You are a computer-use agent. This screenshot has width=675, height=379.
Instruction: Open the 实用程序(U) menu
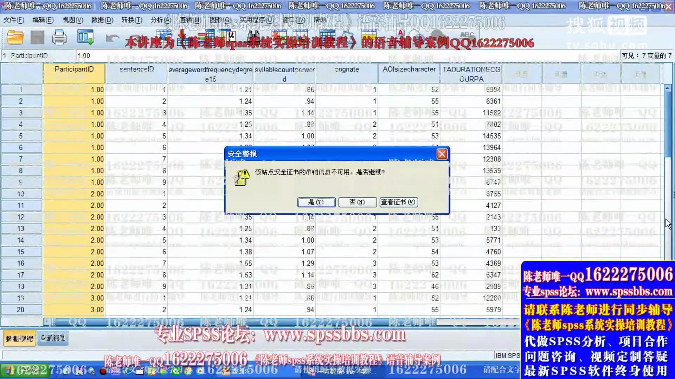257,20
